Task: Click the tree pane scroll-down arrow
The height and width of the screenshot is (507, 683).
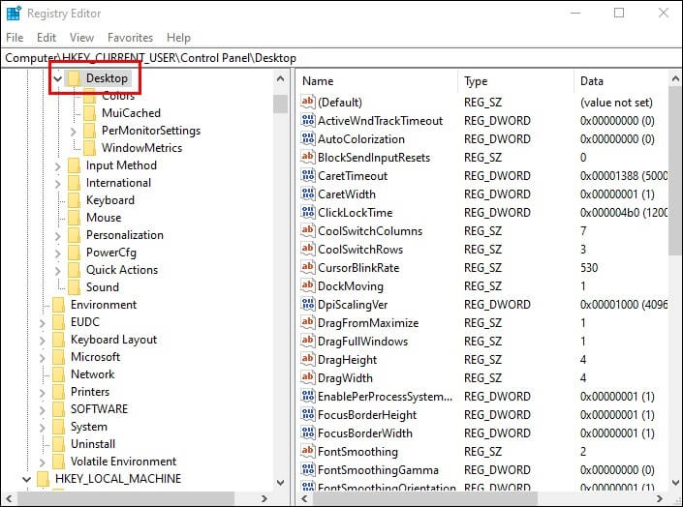Action: coord(281,482)
